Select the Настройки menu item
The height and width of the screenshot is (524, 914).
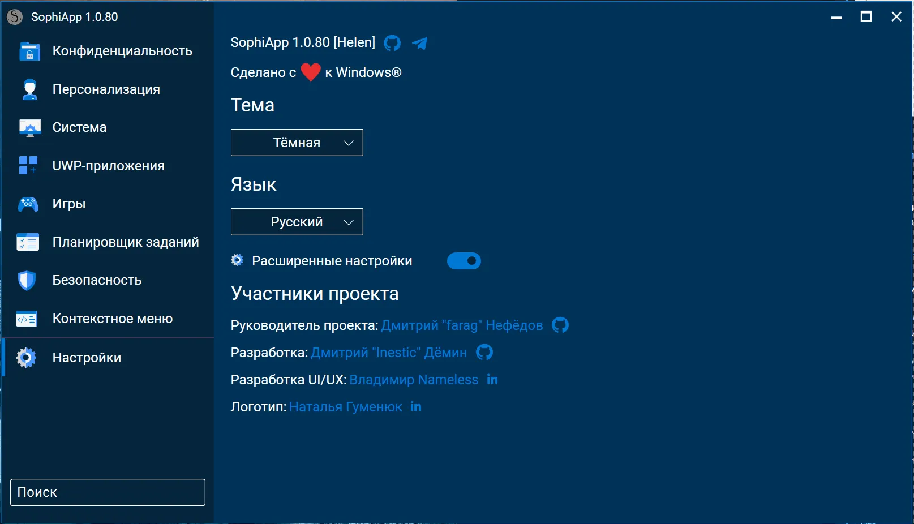(x=108, y=358)
